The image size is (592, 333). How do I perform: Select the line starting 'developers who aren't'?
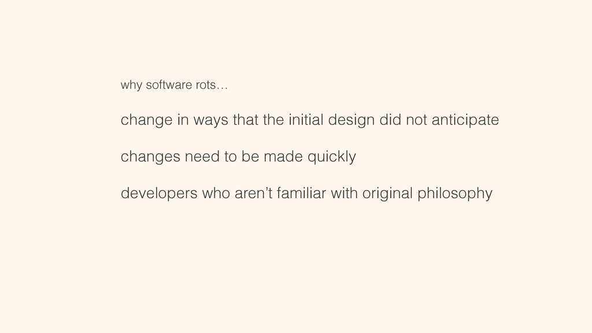[306, 193]
